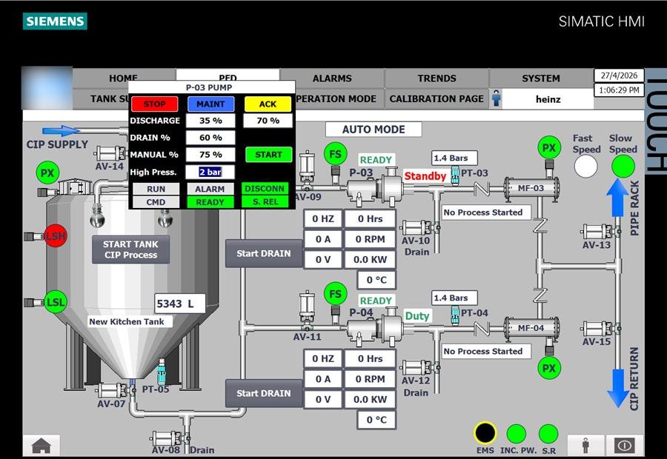Click the New Kitchen Tank label
Viewport: 667px width, 459px height.
click(130, 321)
